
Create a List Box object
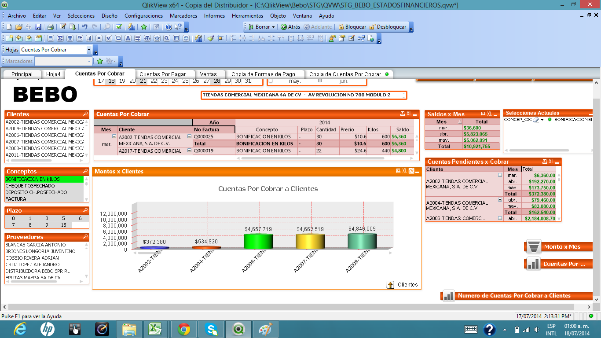[x=51, y=38]
